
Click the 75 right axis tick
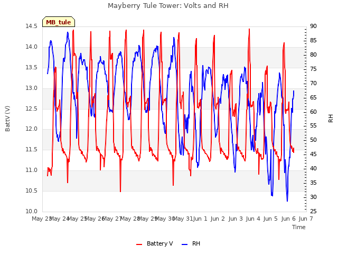coord(313,69)
